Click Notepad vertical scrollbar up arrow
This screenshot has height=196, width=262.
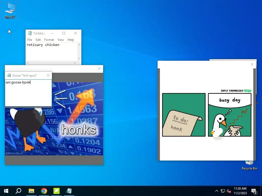[x=79, y=45]
